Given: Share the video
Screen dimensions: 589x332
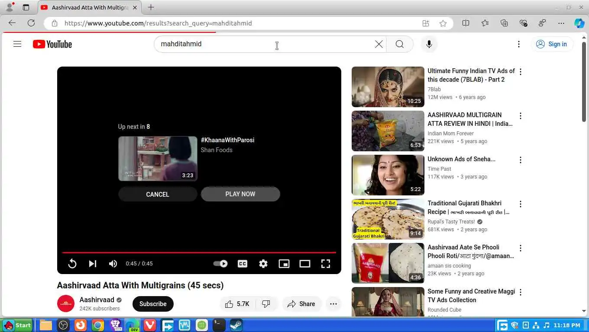Looking at the screenshot, I should pyautogui.click(x=301, y=304).
